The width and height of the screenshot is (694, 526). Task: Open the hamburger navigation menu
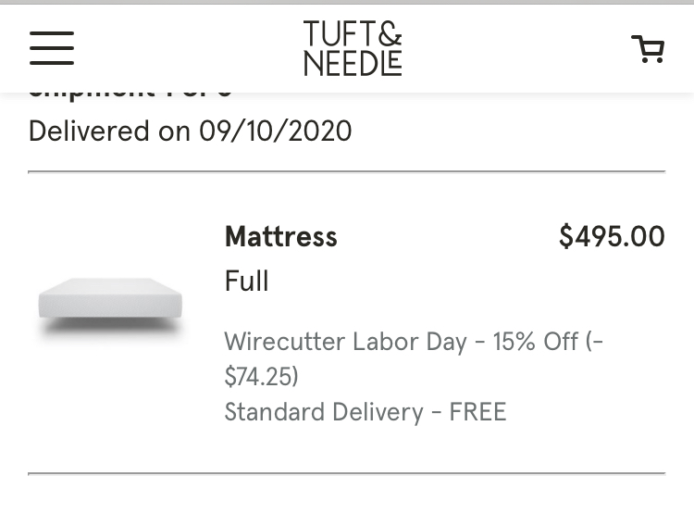click(x=52, y=48)
